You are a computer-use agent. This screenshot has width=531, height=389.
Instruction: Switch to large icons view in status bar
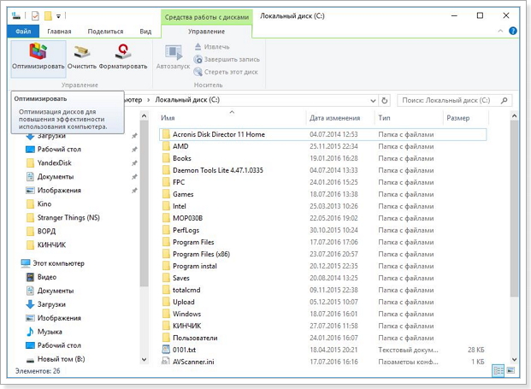tap(511, 371)
